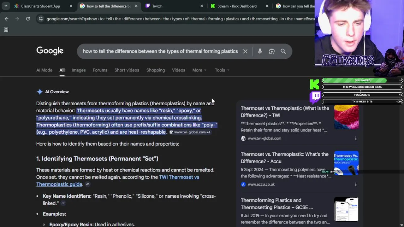Open the www.twi-global.com +4 sources chip
The height and width of the screenshot is (227, 404).
tap(190, 132)
